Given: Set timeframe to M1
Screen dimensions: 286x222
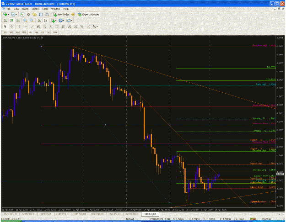Looking at the screenshot, I should click(5, 32).
